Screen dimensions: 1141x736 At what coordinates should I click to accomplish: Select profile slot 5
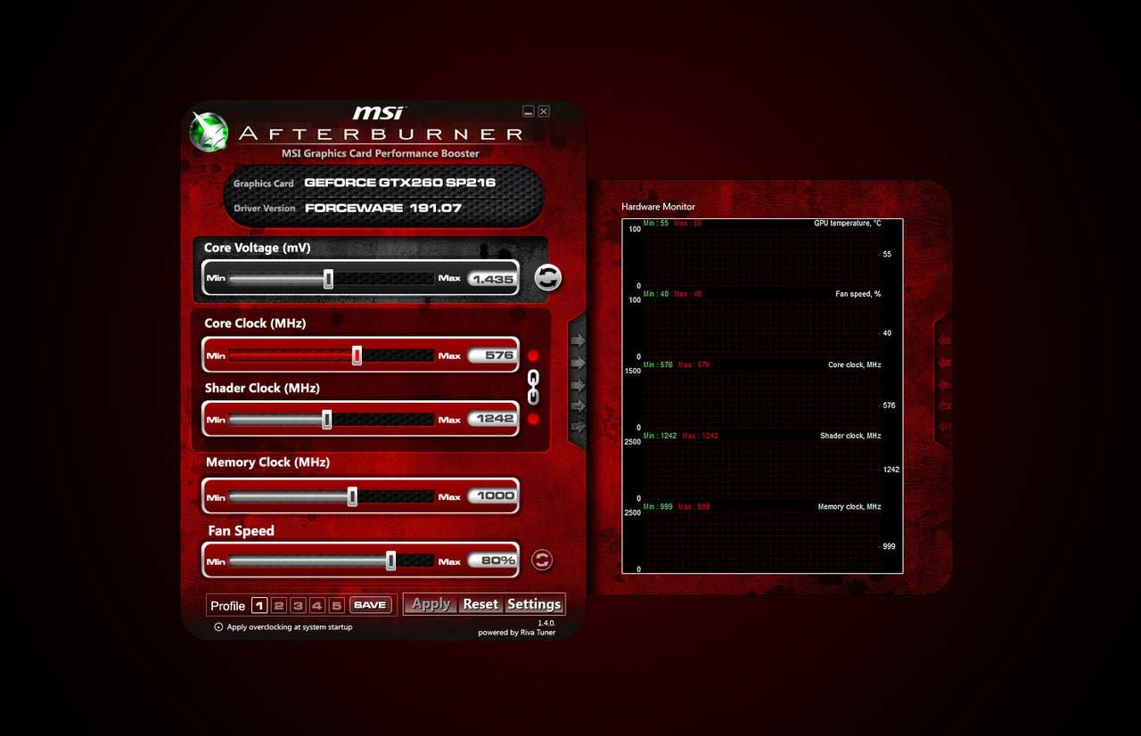pos(336,605)
